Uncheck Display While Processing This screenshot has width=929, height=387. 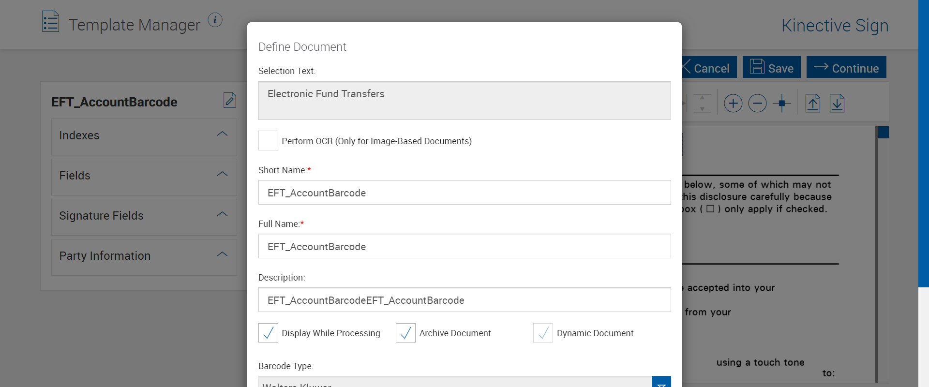pyautogui.click(x=268, y=333)
